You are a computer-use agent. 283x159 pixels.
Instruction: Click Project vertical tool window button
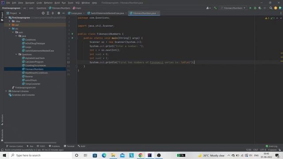coord(2,17)
